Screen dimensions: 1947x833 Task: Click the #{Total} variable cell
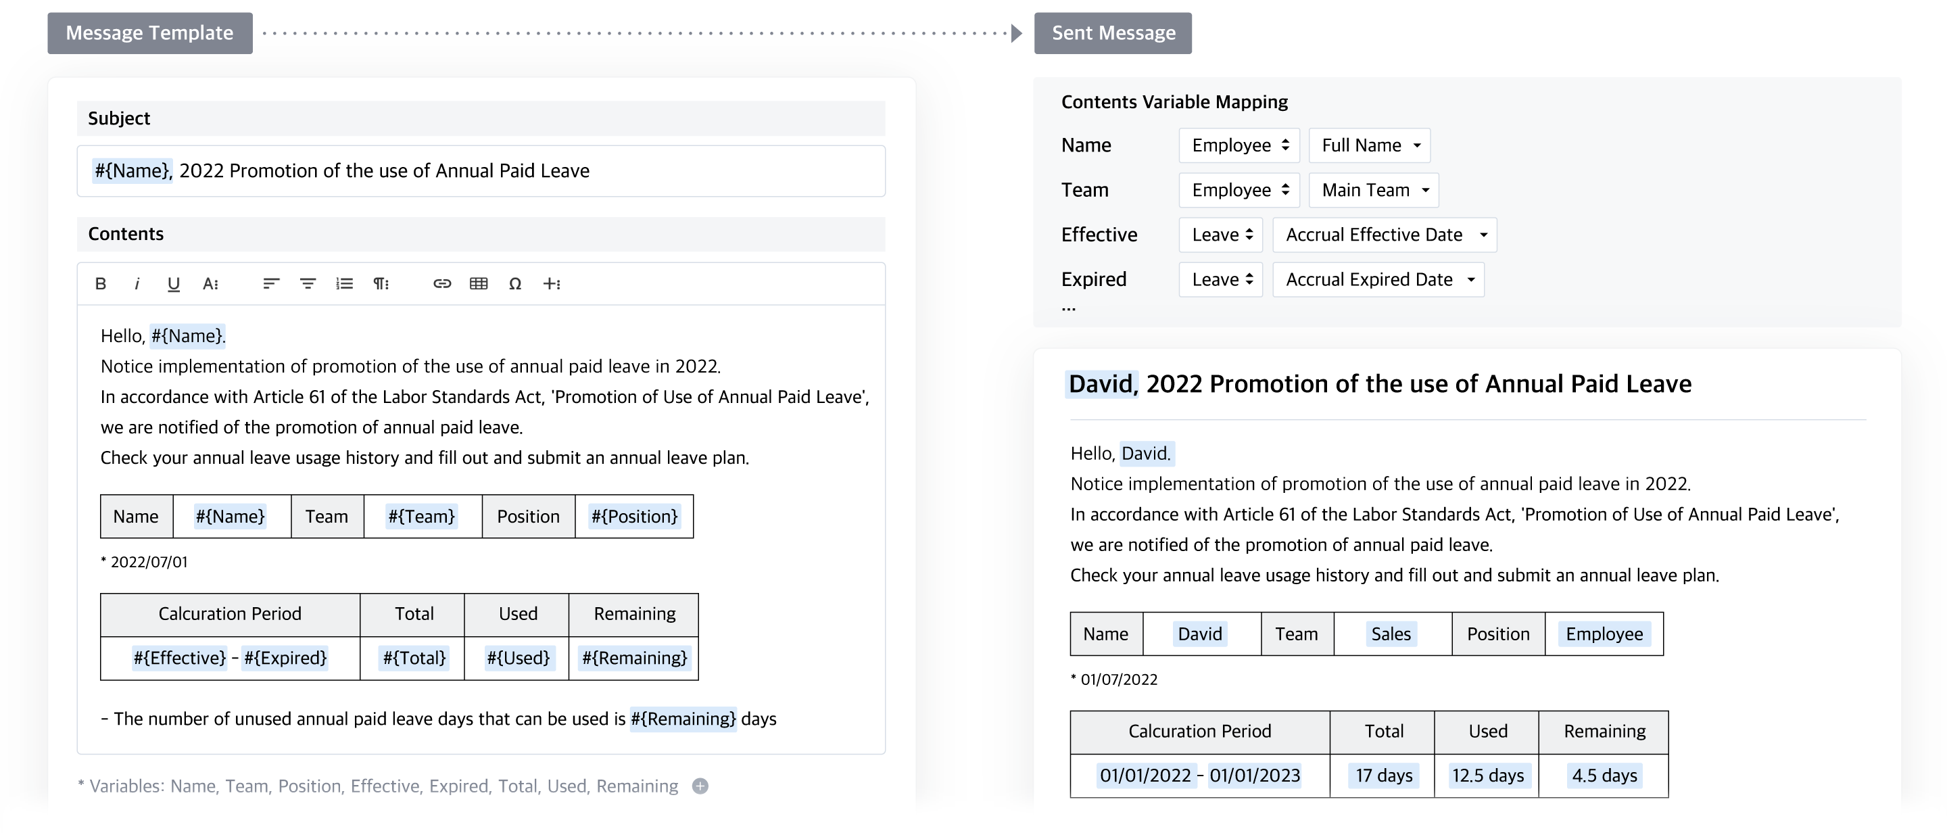414,658
